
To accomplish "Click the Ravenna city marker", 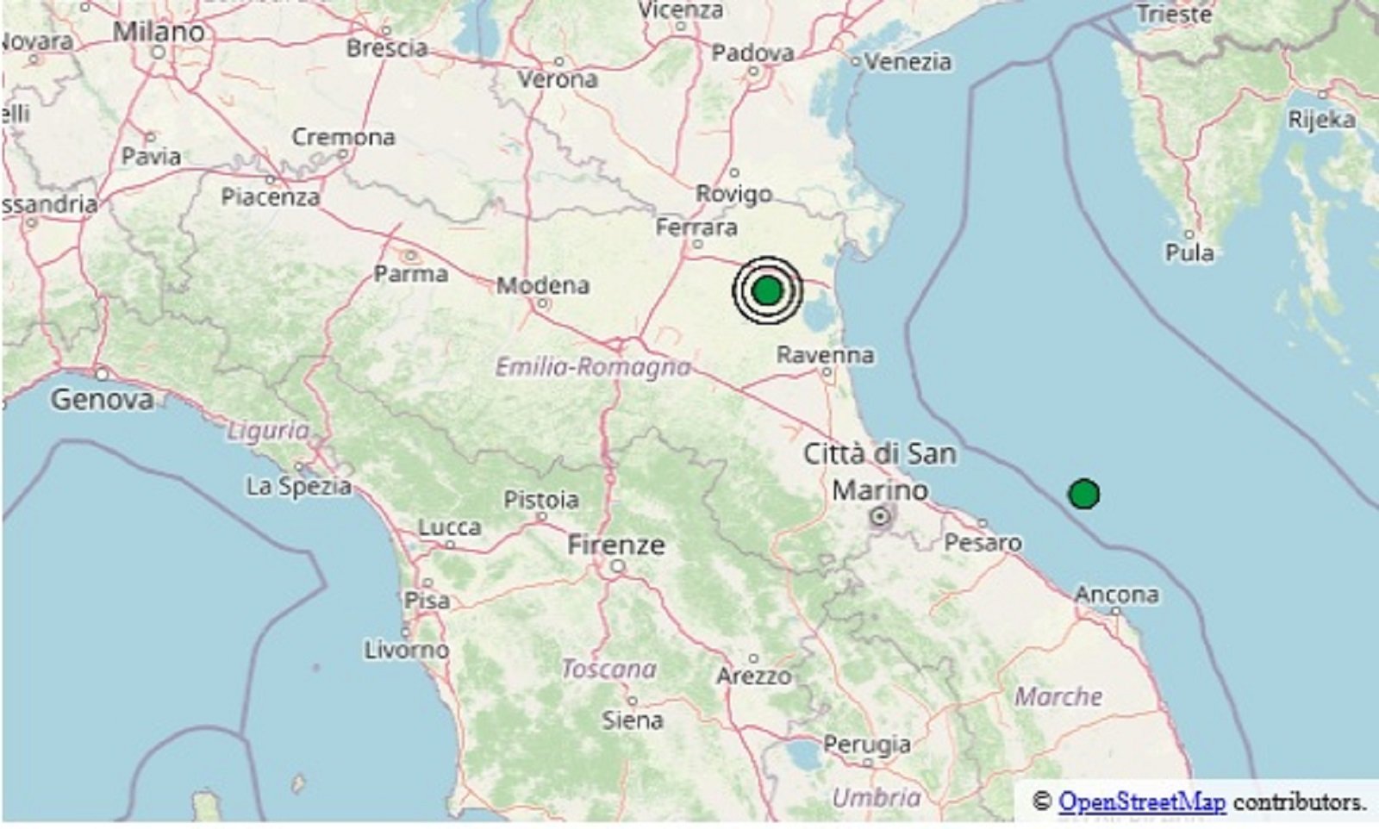I will (826, 373).
